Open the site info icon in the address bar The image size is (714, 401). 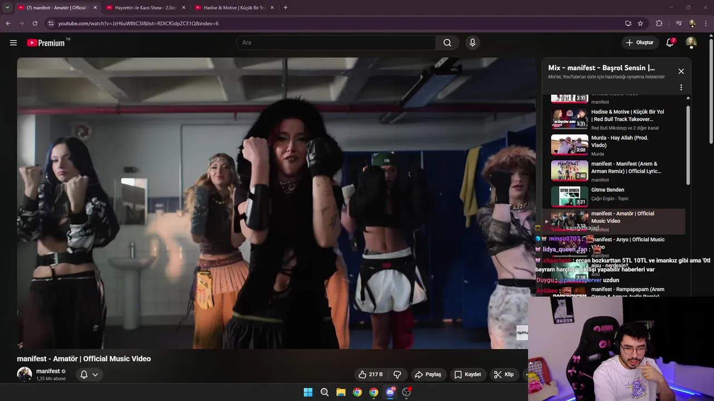[x=51, y=23]
